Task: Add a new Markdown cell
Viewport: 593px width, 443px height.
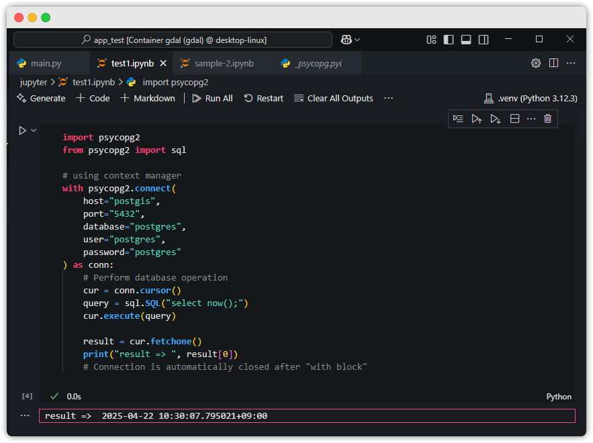Action: [148, 98]
